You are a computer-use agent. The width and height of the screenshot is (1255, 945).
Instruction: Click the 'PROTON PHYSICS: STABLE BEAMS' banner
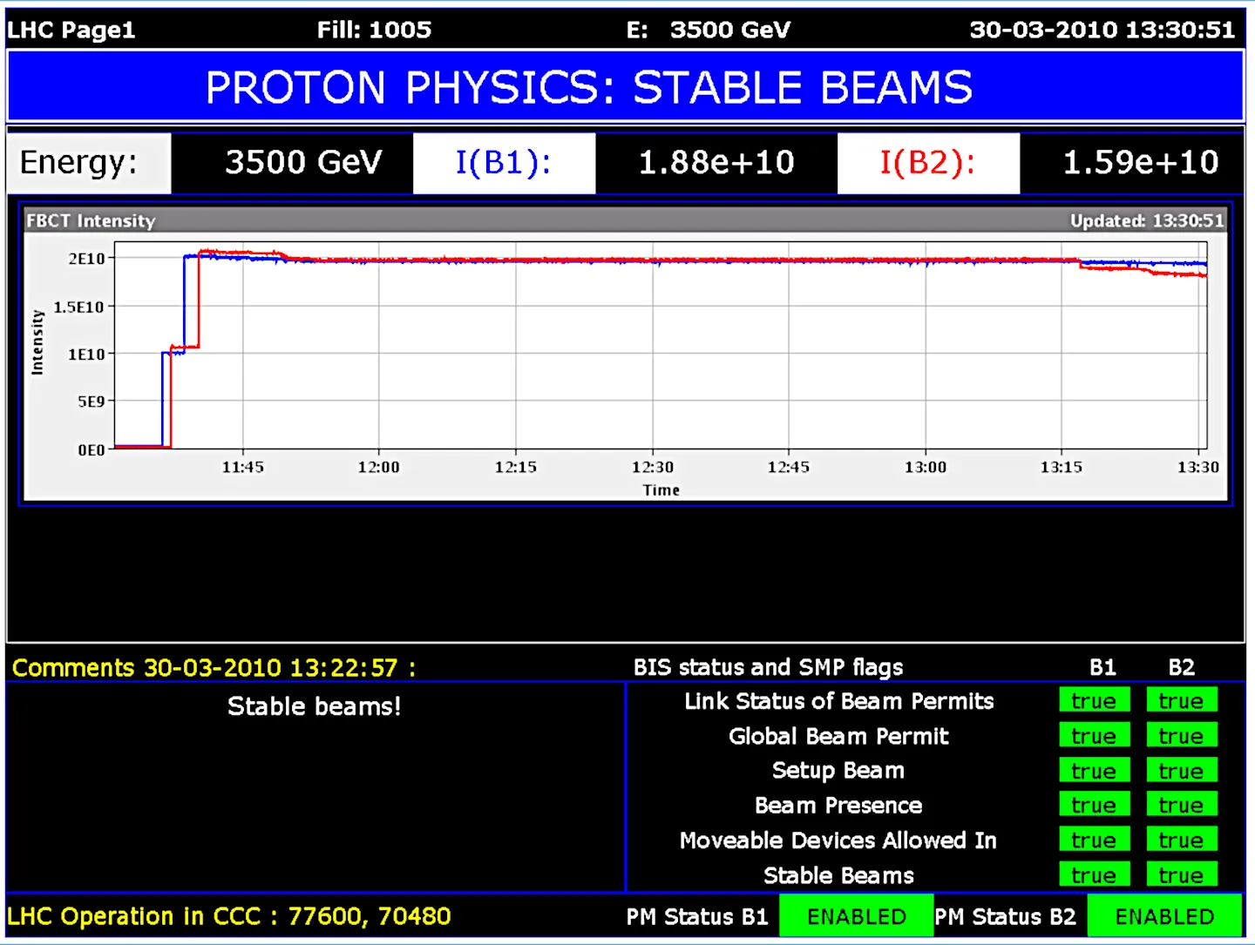coord(626,86)
